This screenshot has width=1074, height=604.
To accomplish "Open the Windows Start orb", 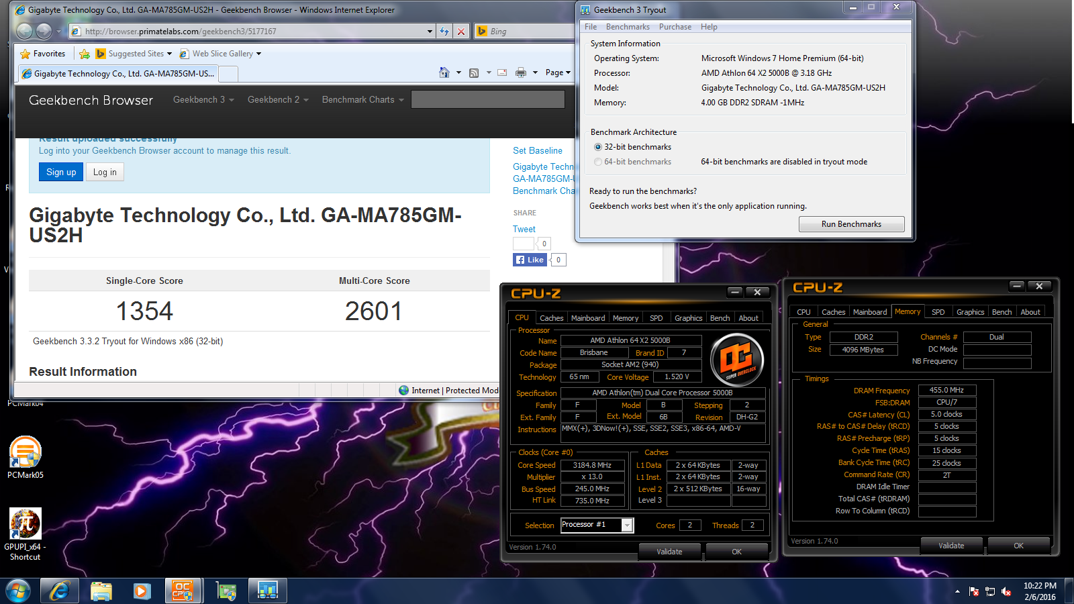I will [x=18, y=591].
